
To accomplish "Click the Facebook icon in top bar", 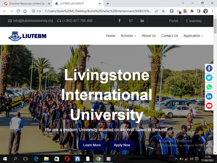I will tap(119, 21).
